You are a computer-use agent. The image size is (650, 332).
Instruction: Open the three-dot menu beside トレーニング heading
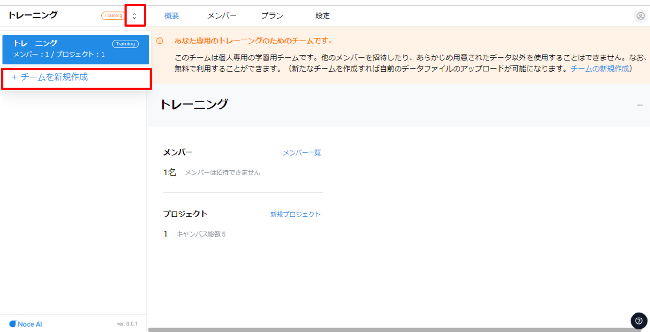pos(640,105)
